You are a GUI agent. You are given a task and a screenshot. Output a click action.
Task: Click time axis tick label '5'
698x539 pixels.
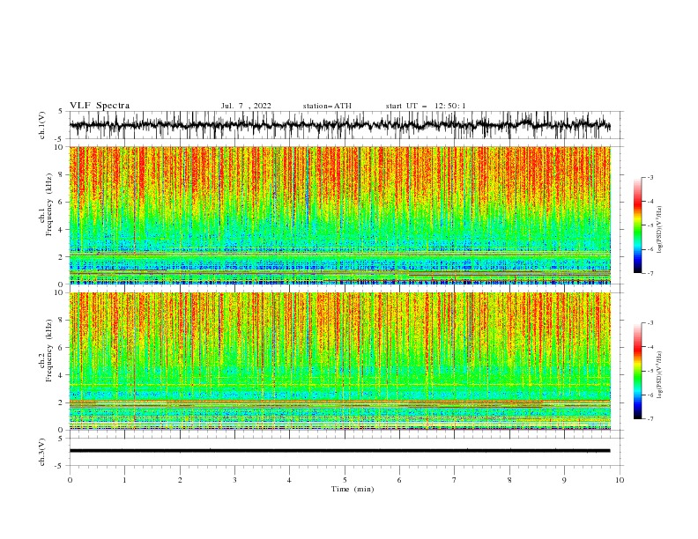[345, 480]
